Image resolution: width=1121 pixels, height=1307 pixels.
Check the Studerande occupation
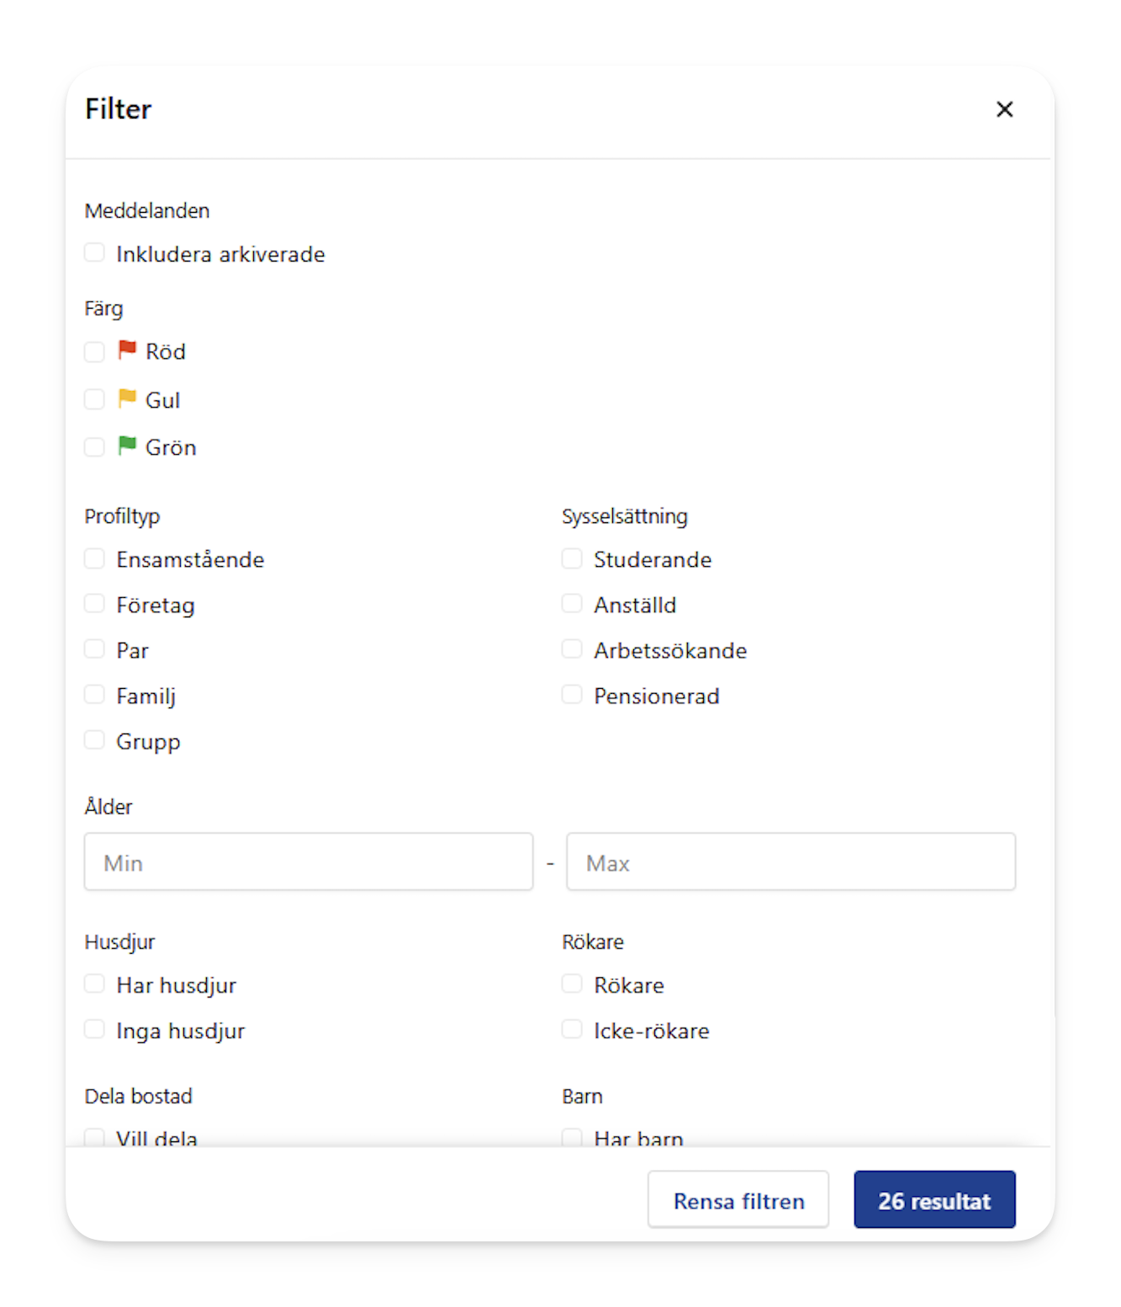pyautogui.click(x=572, y=559)
